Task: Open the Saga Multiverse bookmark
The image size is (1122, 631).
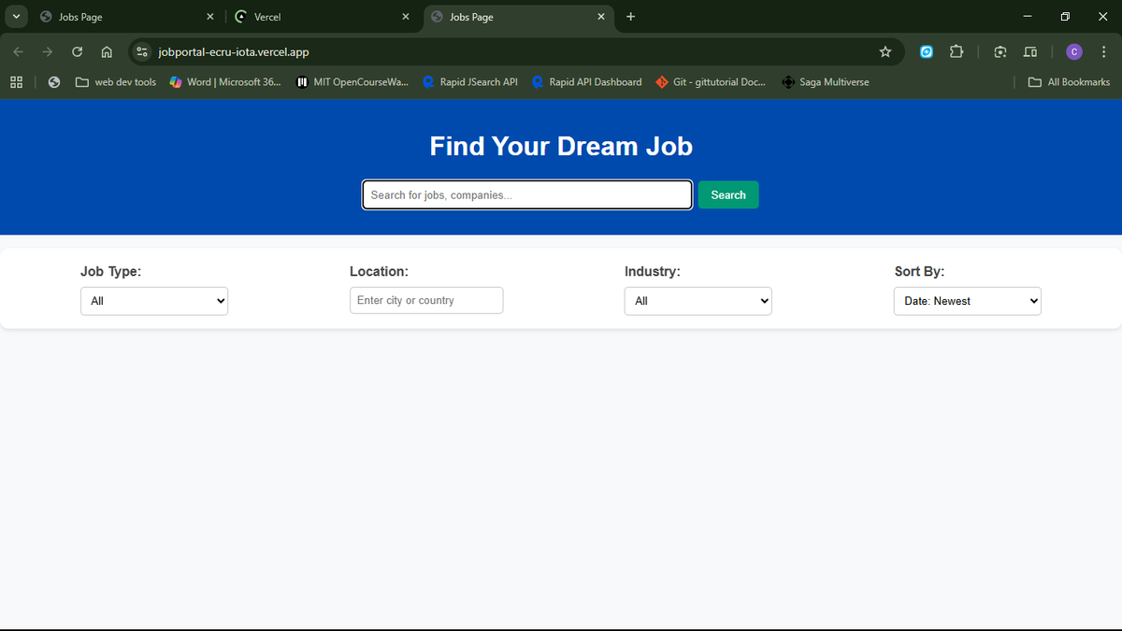Action: 826,82
